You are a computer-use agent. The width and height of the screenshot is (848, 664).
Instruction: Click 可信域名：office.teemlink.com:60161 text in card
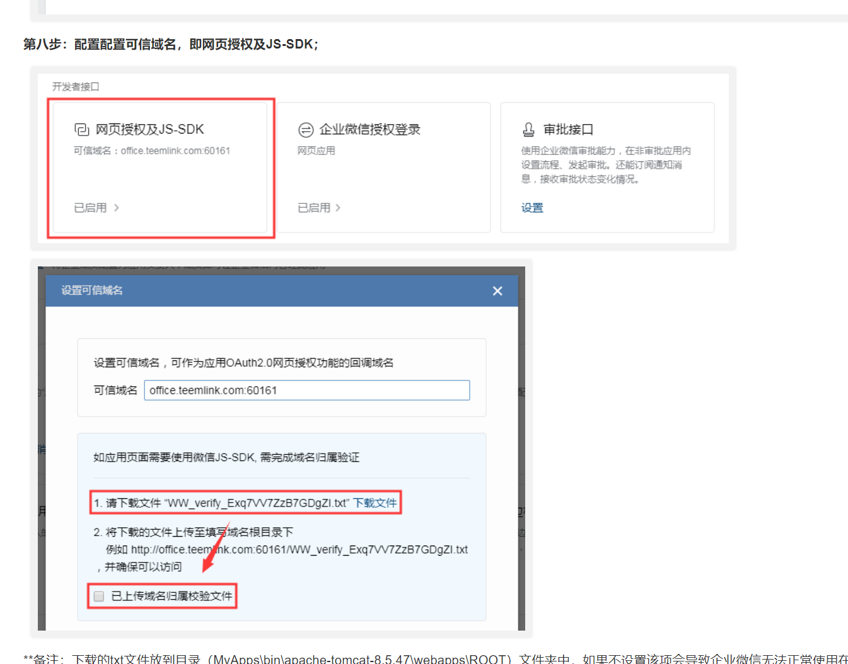pos(152,151)
